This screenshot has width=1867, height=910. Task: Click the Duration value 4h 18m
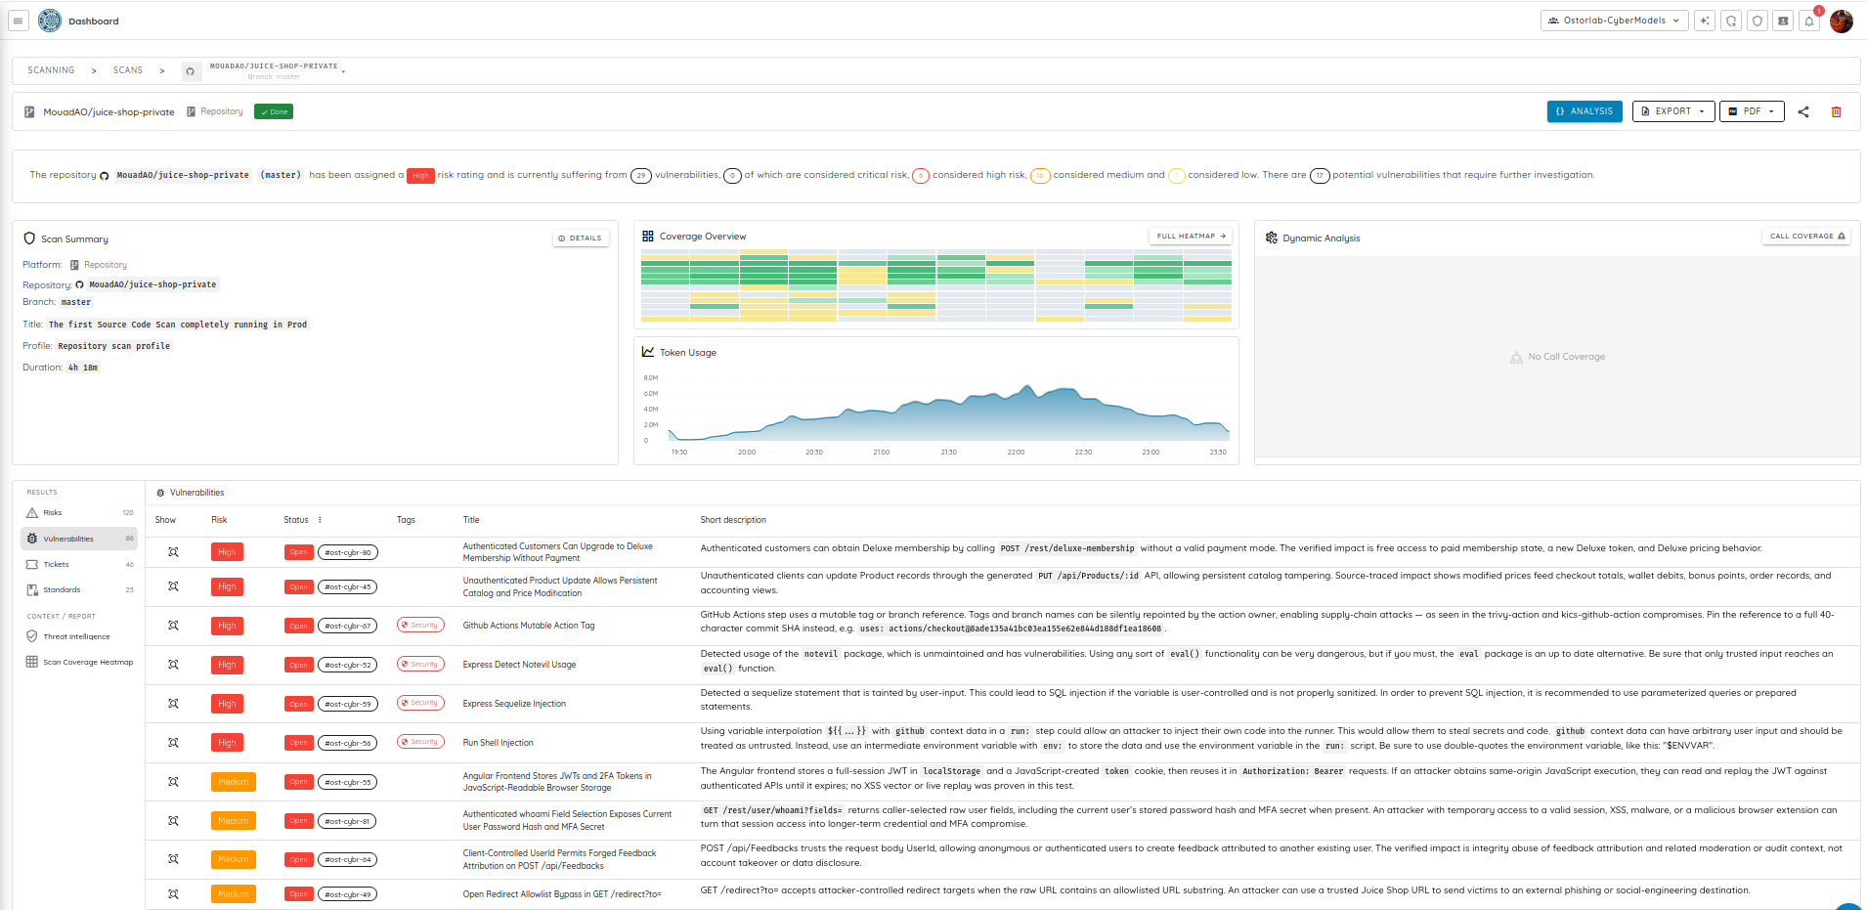[x=83, y=368]
